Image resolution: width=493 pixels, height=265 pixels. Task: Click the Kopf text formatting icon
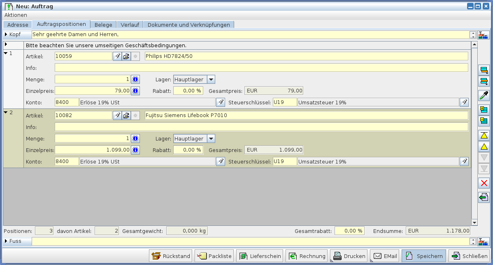coord(484,35)
